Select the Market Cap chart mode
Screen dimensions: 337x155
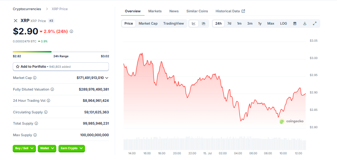point(148,24)
